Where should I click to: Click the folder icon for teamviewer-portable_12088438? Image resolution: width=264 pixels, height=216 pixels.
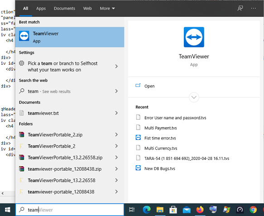[x=21, y=192]
